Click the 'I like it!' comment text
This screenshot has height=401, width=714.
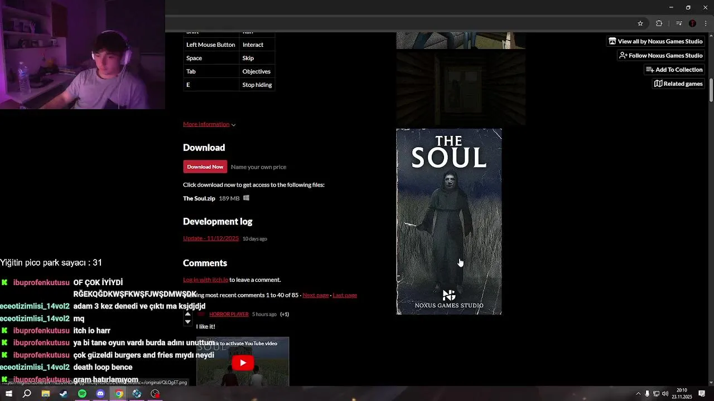(x=205, y=326)
